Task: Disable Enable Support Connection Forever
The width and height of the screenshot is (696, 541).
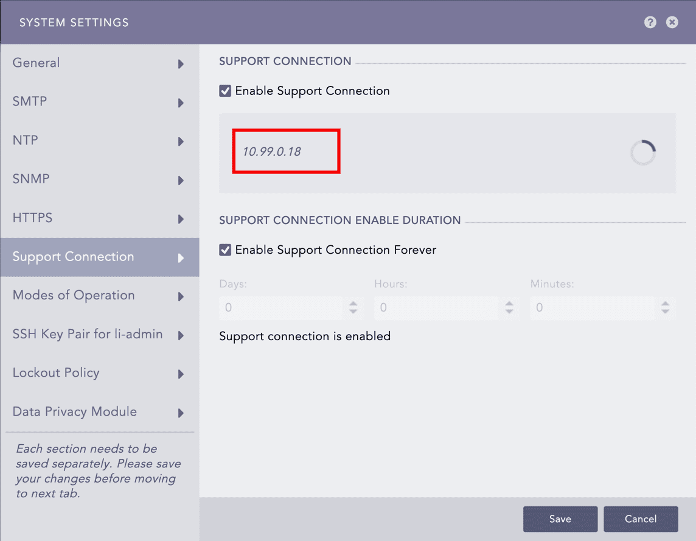Action: (x=224, y=250)
